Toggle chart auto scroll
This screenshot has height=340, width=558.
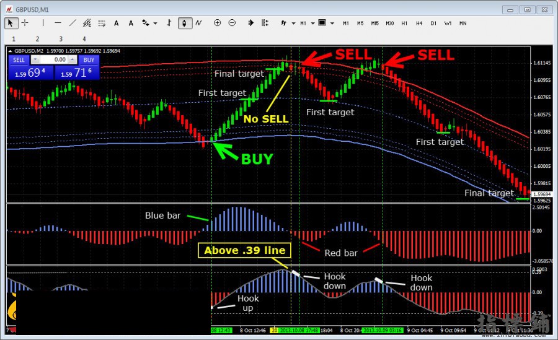pos(250,23)
